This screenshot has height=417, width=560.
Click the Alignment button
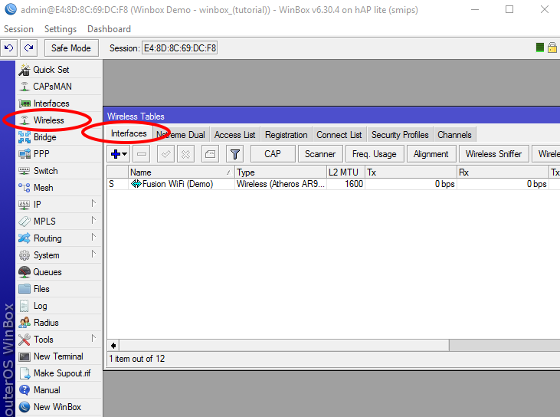431,154
